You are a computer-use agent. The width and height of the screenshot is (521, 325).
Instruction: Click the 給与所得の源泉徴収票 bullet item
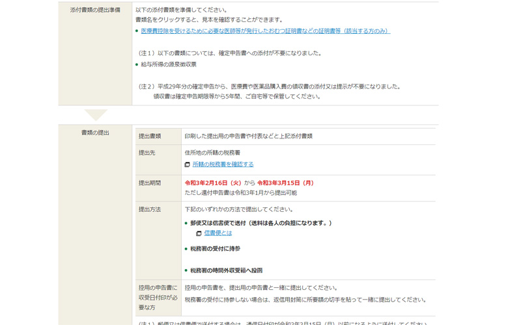(x=169, y=64)
